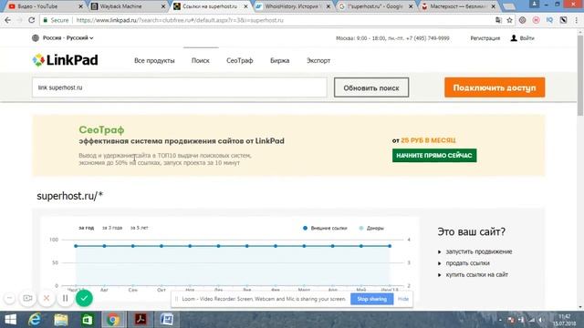Image resolution: width=584 pixels, height=328 pixels.
Task: Pause the Loom recording
Action: click(65, 298)
